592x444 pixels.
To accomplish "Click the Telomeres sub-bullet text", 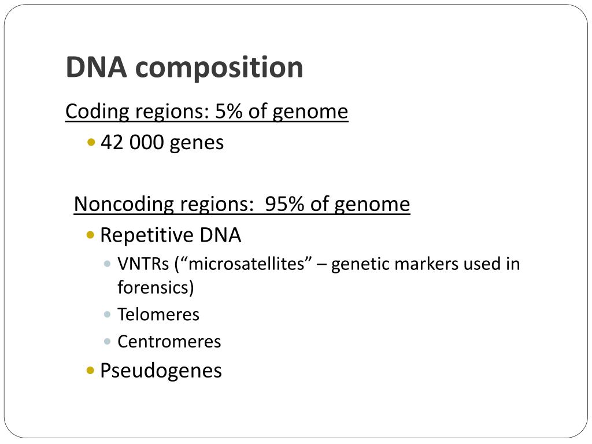I will click(158, 314).
